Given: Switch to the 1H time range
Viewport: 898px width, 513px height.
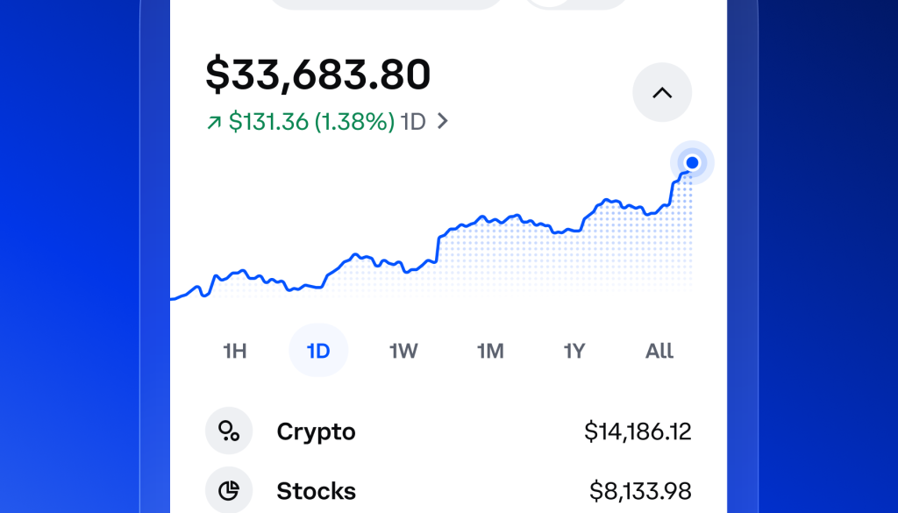Looking at the screenshot, I should click(235, 352).
